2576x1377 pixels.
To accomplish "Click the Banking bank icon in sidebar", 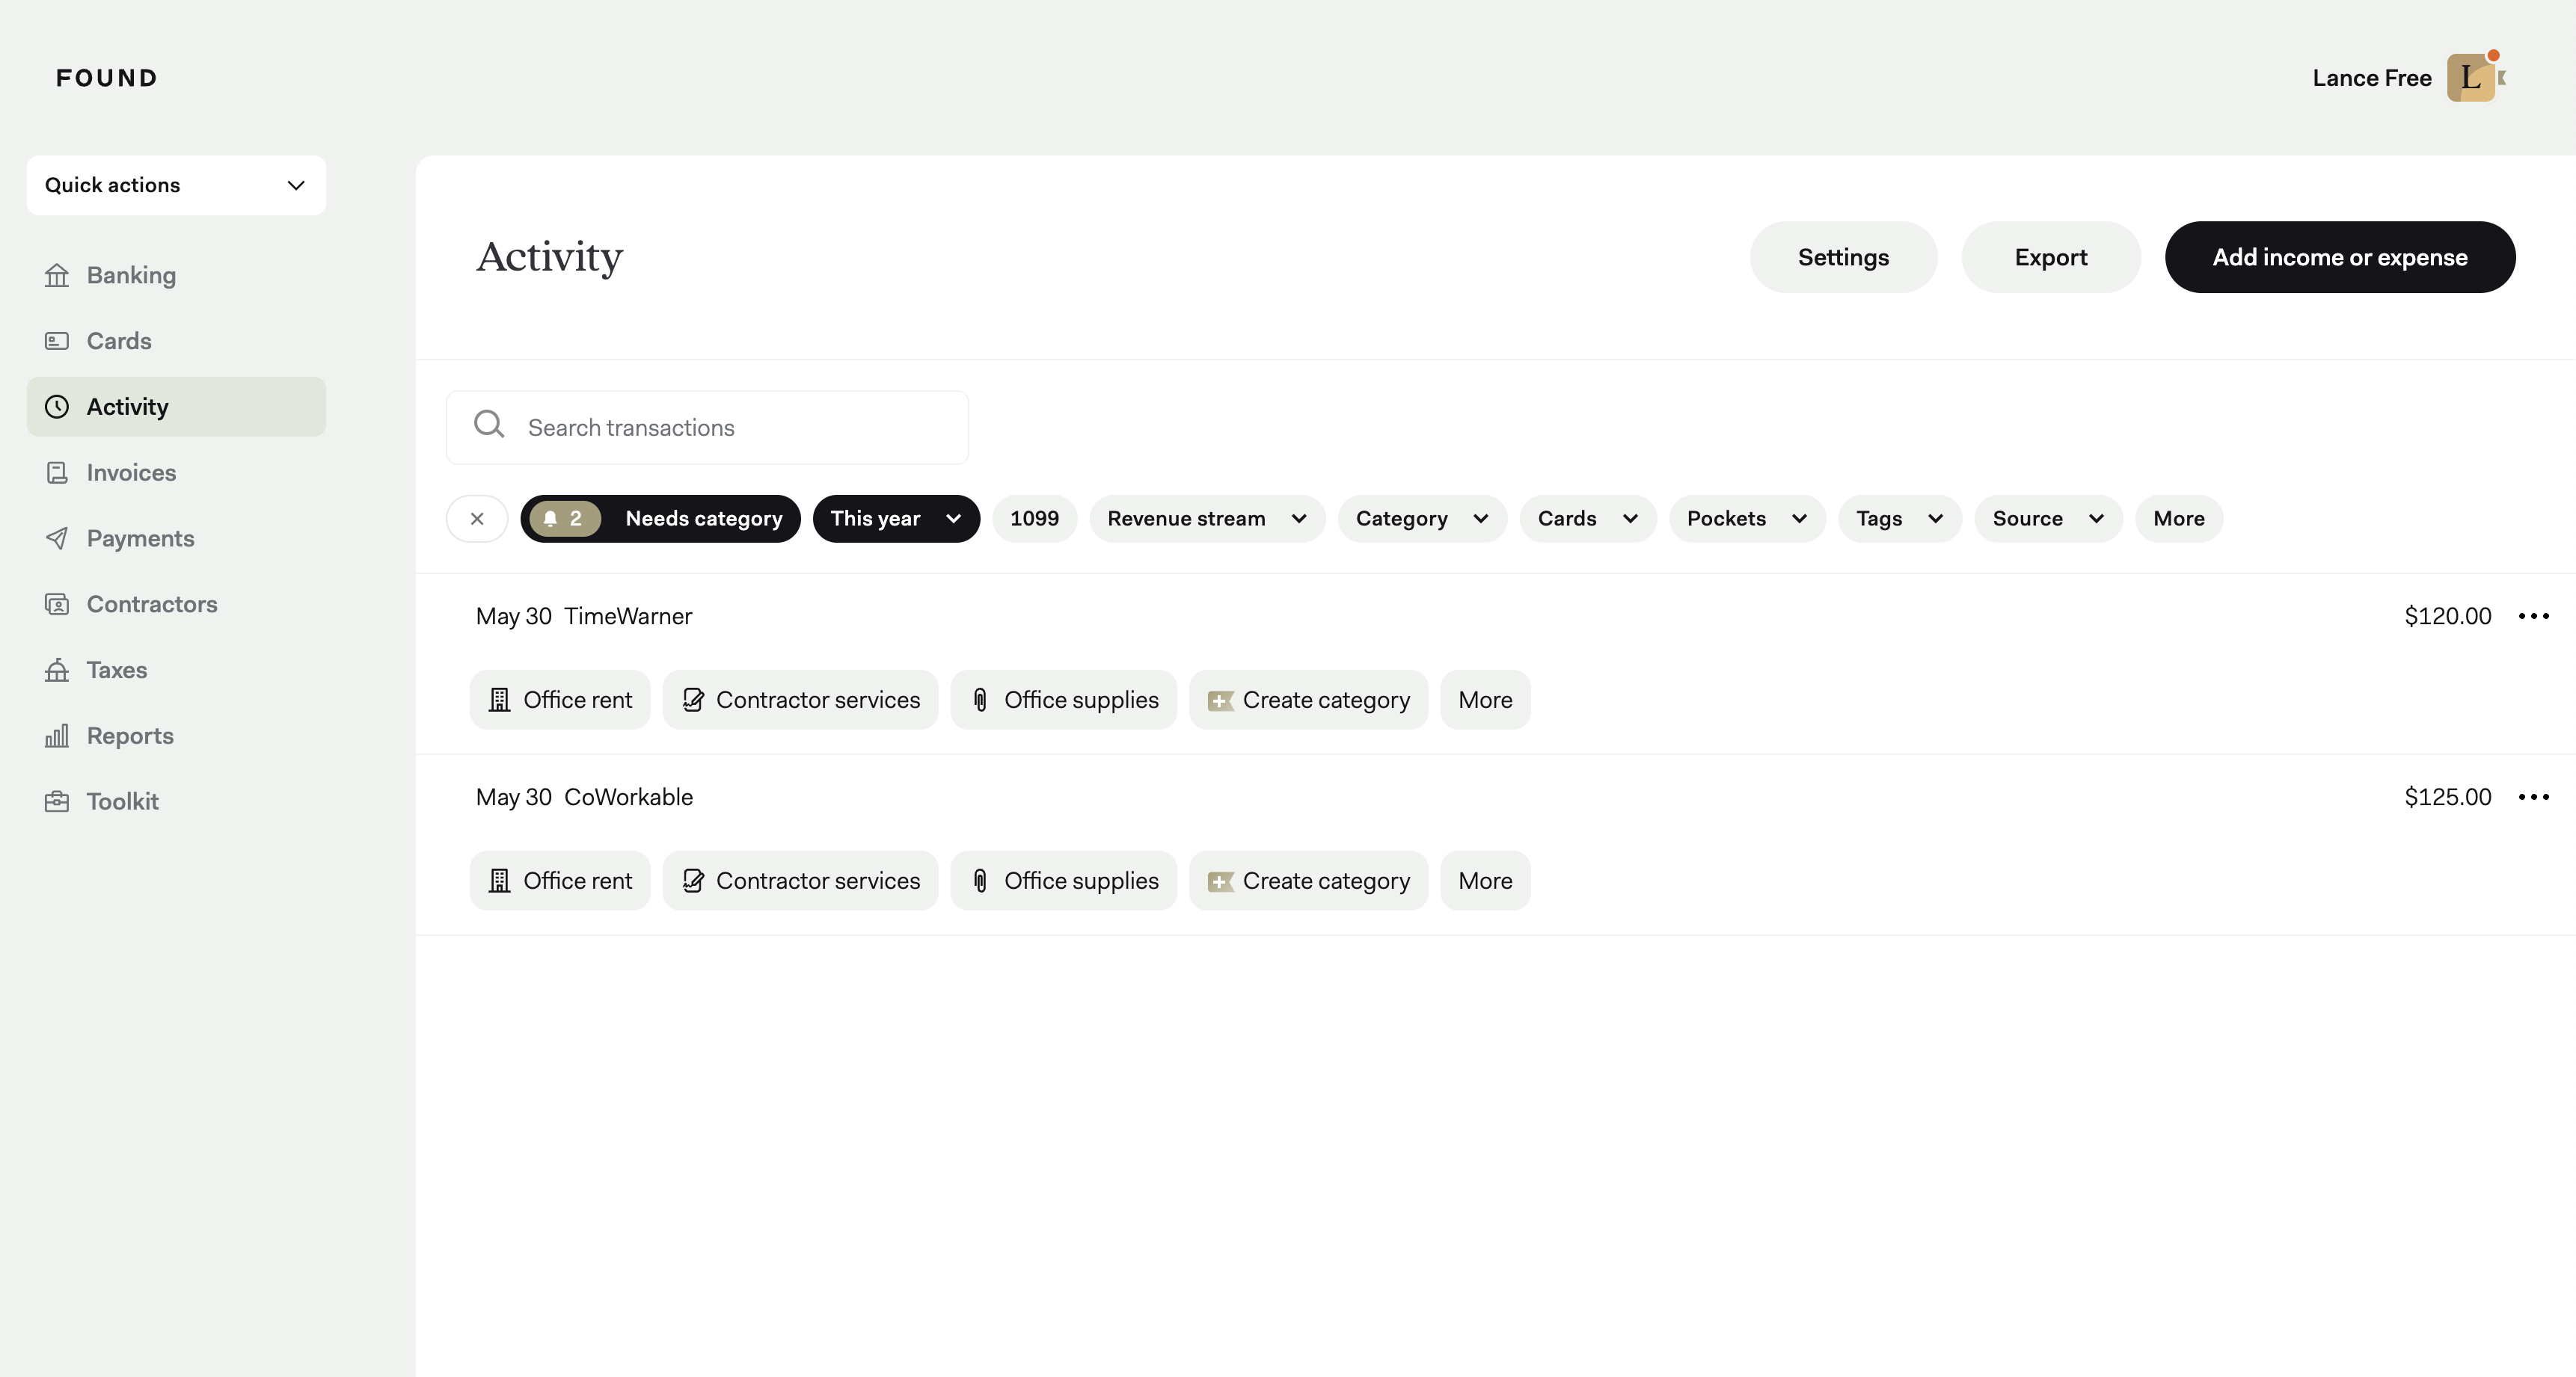I will (x=57, y=275).
